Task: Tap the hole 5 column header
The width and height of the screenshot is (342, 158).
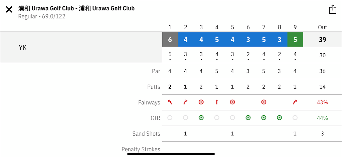Action: coord(232,27)
